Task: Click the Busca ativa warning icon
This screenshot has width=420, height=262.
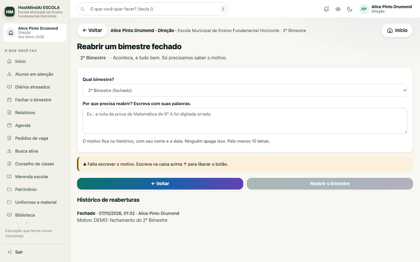Action: coord(9,151)
